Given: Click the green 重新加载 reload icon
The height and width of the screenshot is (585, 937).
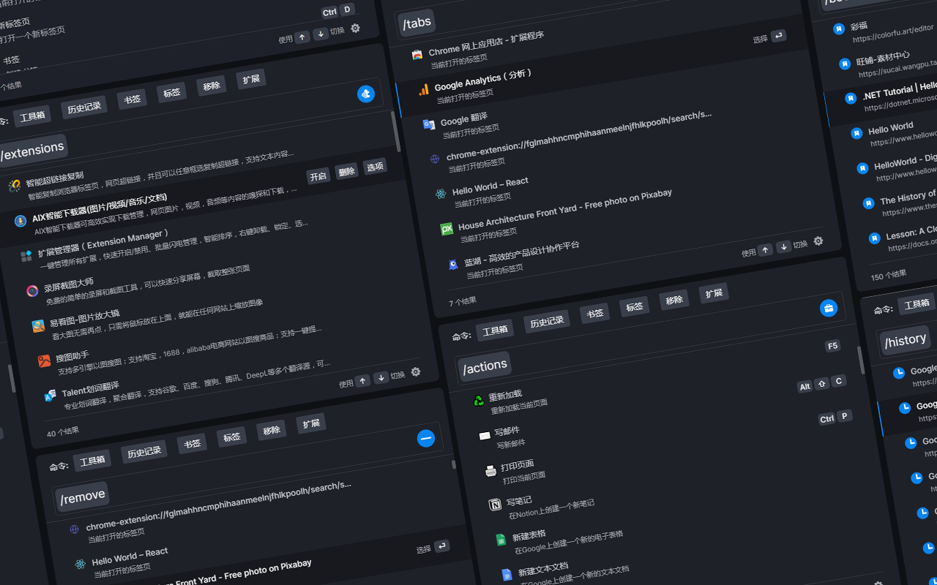Looking at the screenshot, I should click(x=478, y=400).
